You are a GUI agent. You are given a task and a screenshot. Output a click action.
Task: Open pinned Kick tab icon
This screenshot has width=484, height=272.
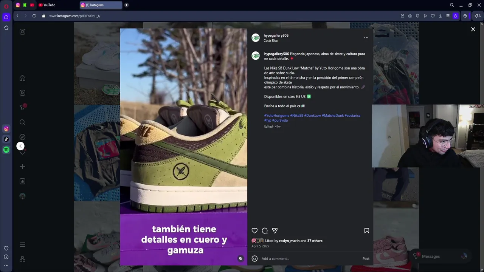pyautogui.click(x=25, y=5)
